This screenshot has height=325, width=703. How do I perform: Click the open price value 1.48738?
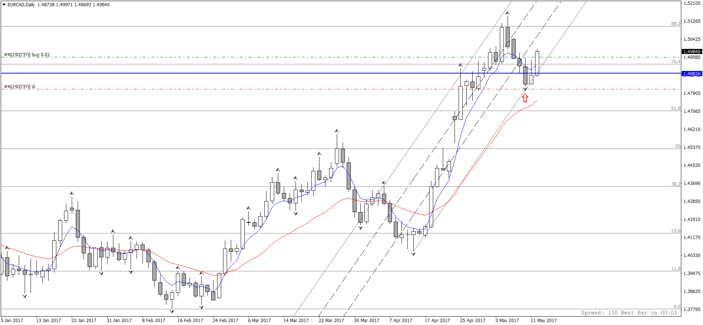[45, 5]
